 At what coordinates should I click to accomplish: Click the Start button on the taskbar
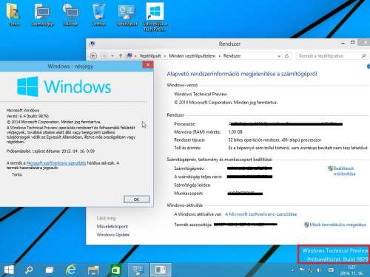coord(9,270)
